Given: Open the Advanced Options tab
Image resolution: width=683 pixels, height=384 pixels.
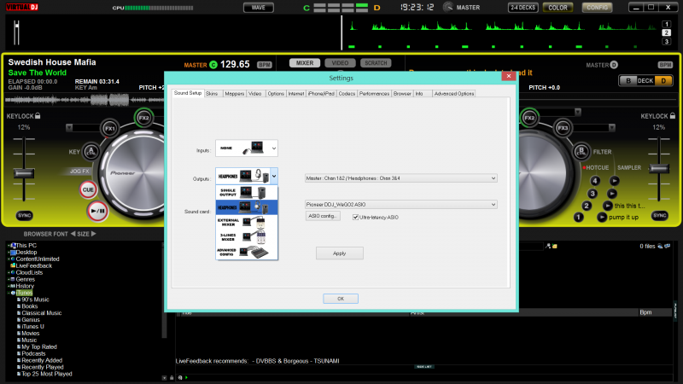Looking at the screenshot, I should click(x=453, y=93).
